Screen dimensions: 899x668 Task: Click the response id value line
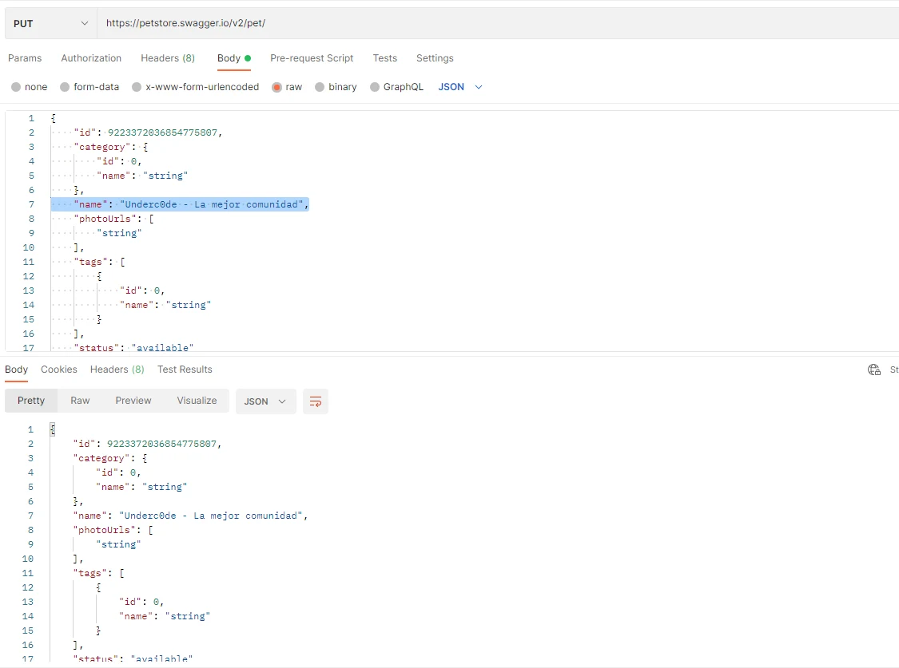pyautogui.click(x=147, y=445)
